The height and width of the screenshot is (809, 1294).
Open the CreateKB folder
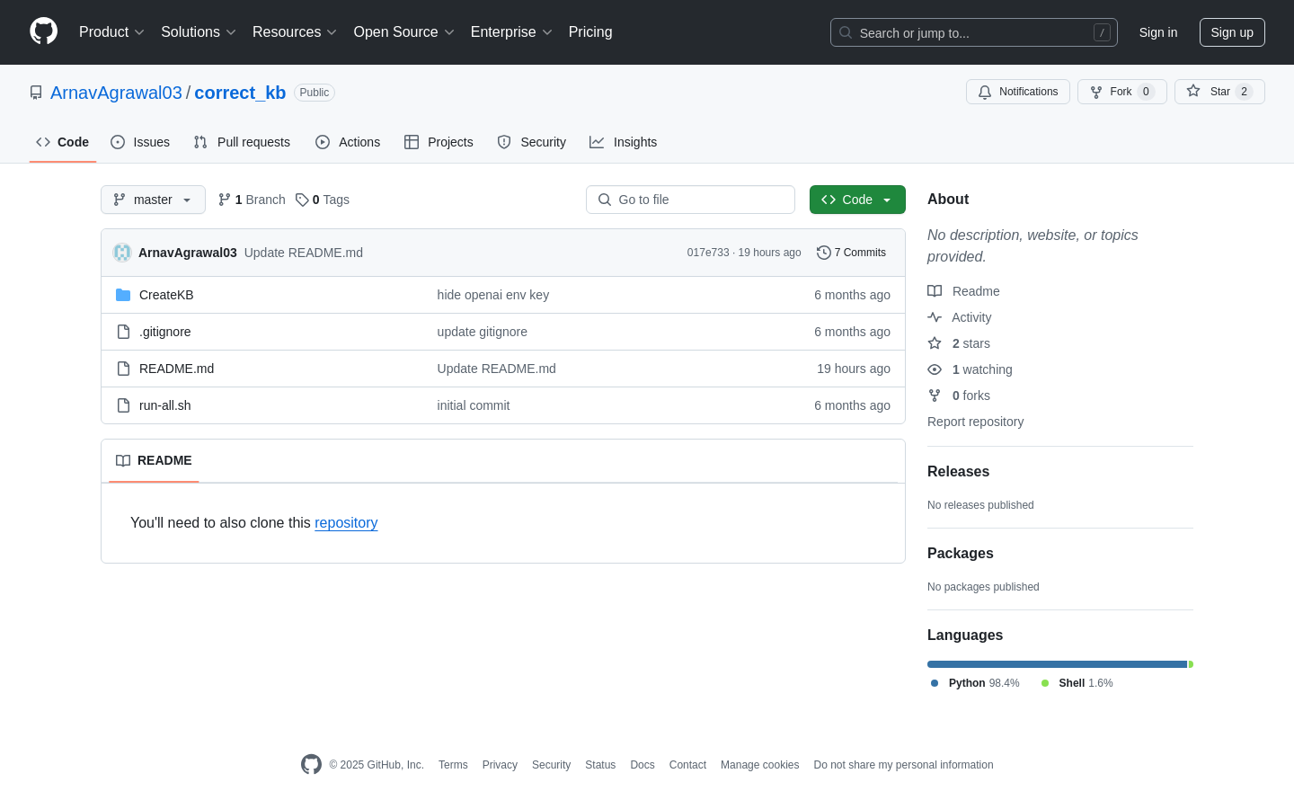pyautogui.click(x=166, y=295)
